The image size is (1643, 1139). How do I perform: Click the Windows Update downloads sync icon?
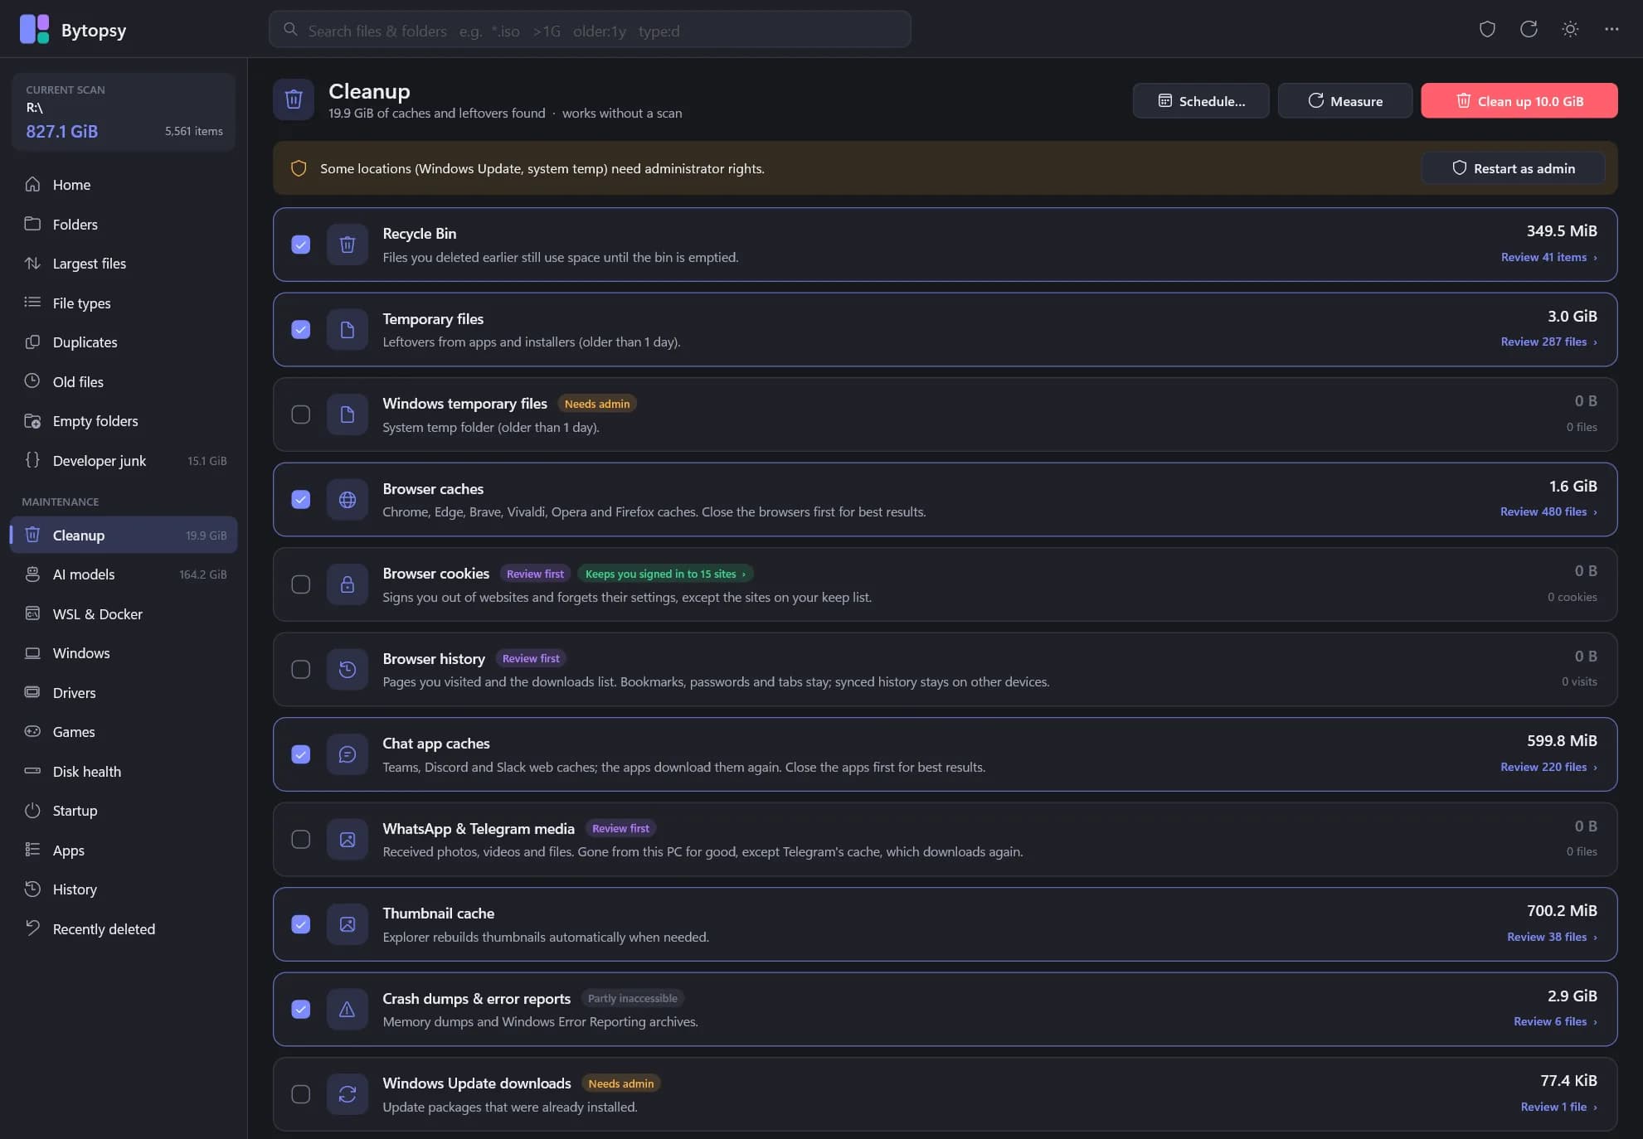[x=348, y=1094]
